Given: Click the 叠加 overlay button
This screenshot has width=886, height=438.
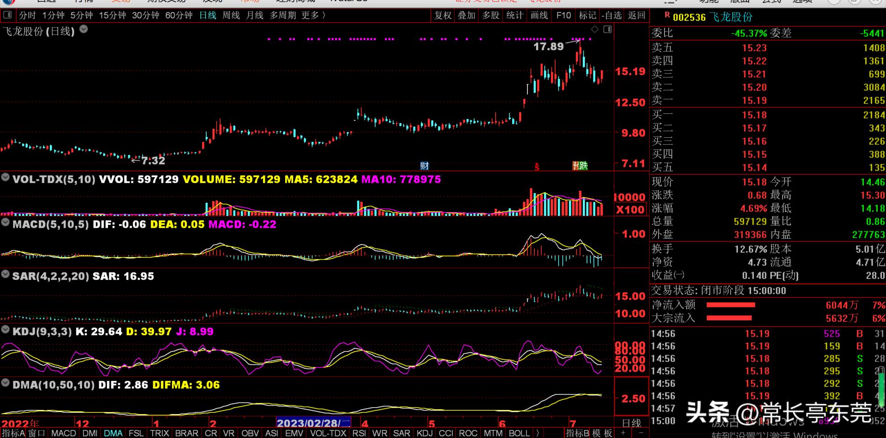Looking at the screenshot, I should point(467,15).
